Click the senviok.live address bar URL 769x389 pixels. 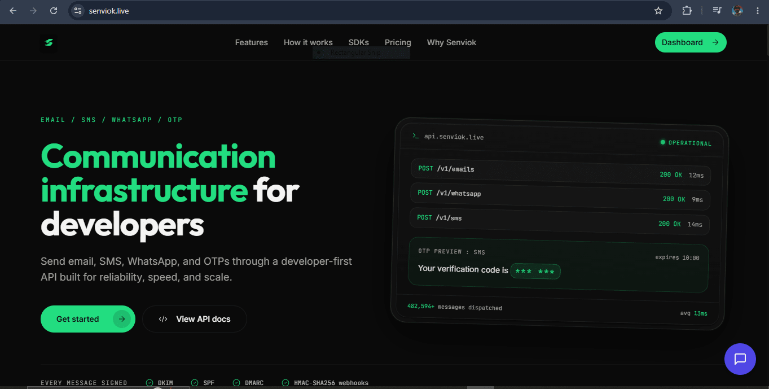(109, 11)
